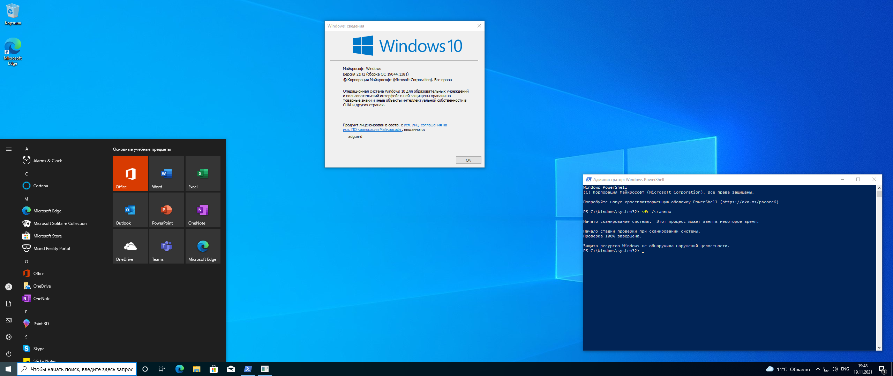Image resolution: width=893 pixels, height=376 pixels.
Task: Open Office entry in app list
Action: 63,273
